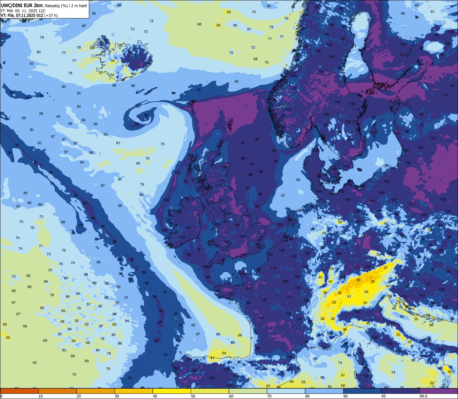Click the humidity value '22' on the map
458x399 pixels.
tap(334, 302)
